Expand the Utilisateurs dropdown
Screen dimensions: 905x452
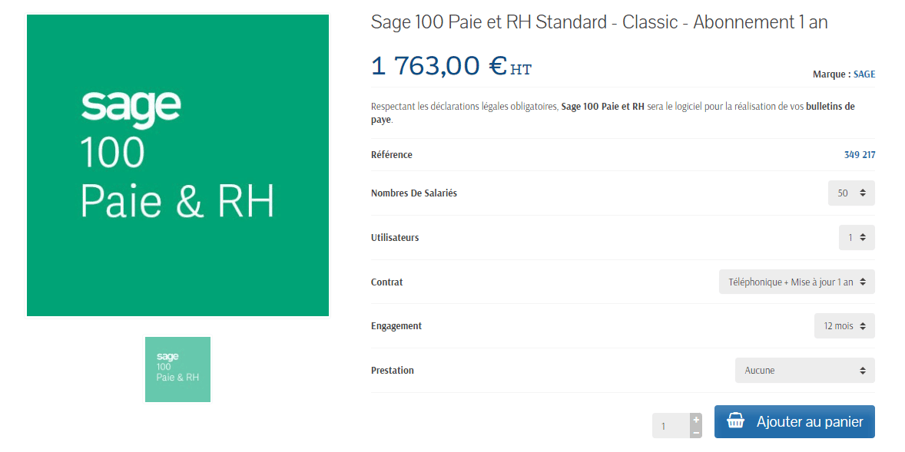[x=857, y=238]
